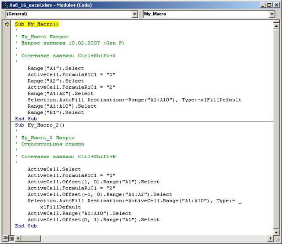Click the line Range("A1").Select

(56, 69)
